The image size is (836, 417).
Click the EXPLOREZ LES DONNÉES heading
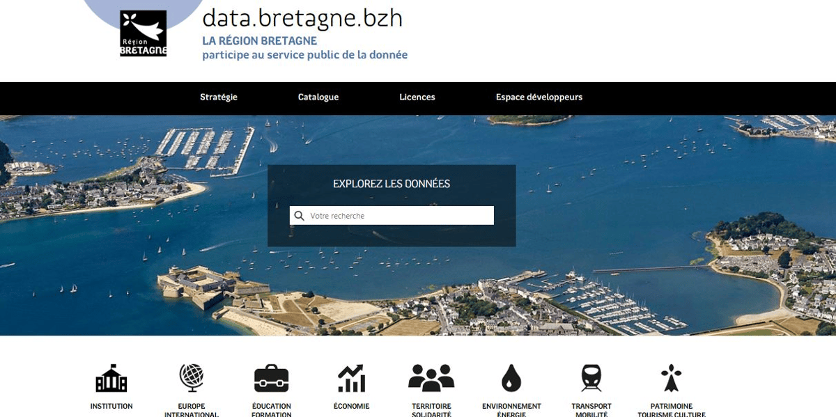click(x=392, y=184)
